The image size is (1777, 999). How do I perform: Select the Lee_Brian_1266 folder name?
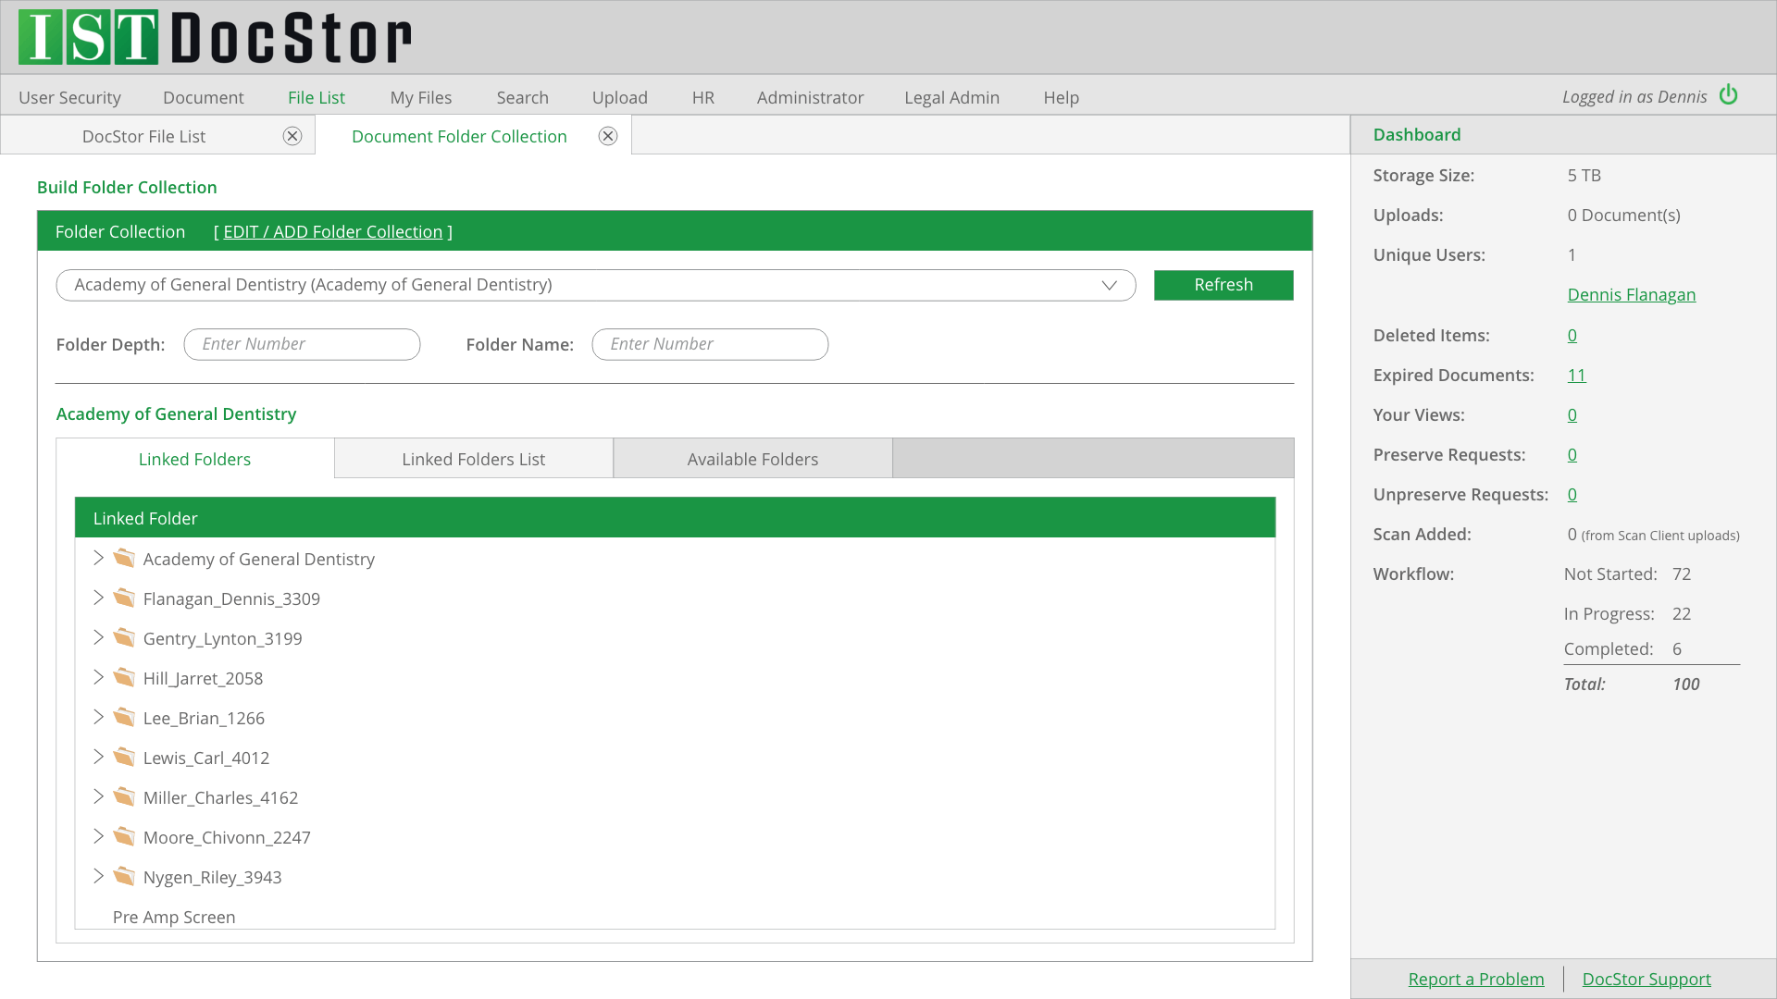coord(204,718)
